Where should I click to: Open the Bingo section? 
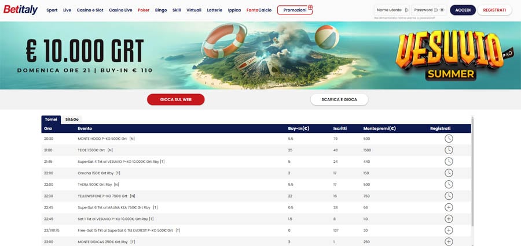tap(161, 10)
